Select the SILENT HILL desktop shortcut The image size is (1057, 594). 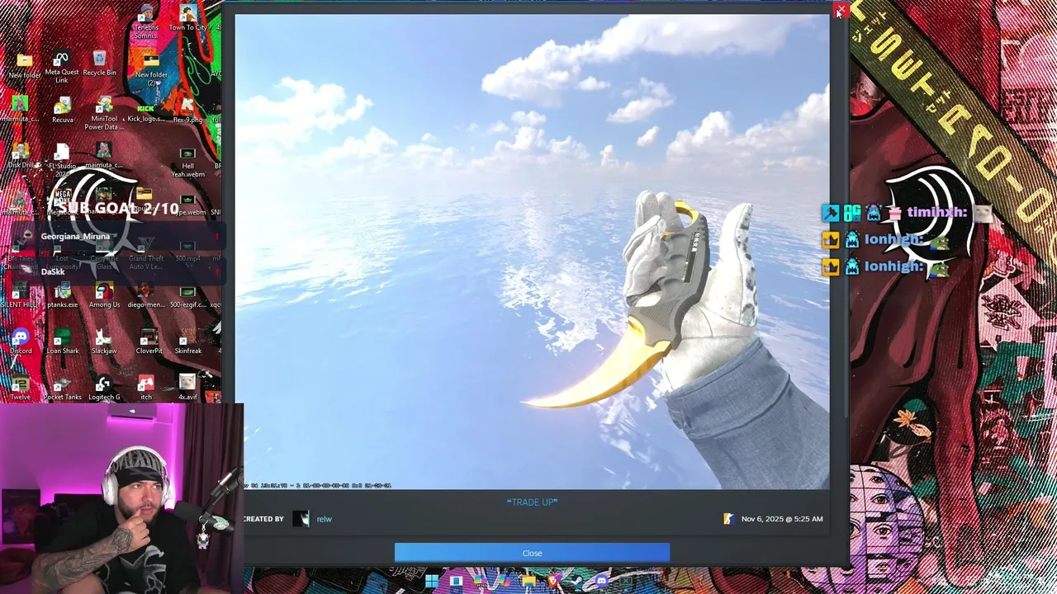pyautogui.click(x=21, y=295)
